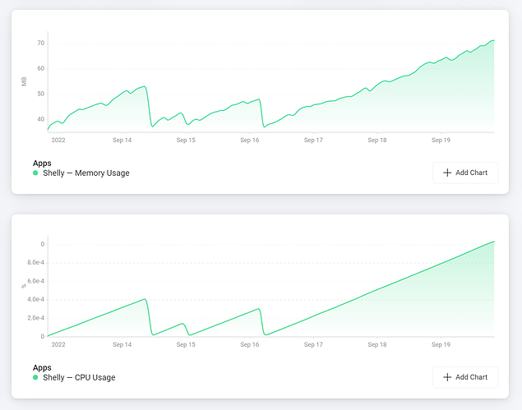Viewport: 522px width, 410px height.
Task: Click the CPU line peak near 4.0e-4
Action: click(145, 299)
